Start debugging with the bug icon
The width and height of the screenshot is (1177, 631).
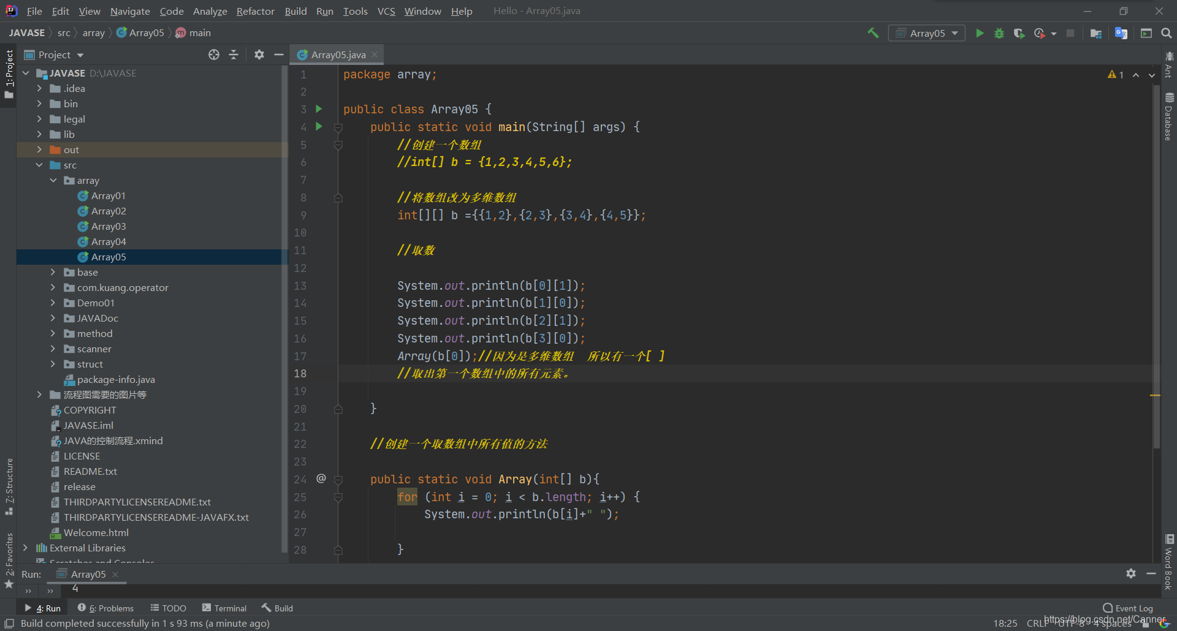999,33
